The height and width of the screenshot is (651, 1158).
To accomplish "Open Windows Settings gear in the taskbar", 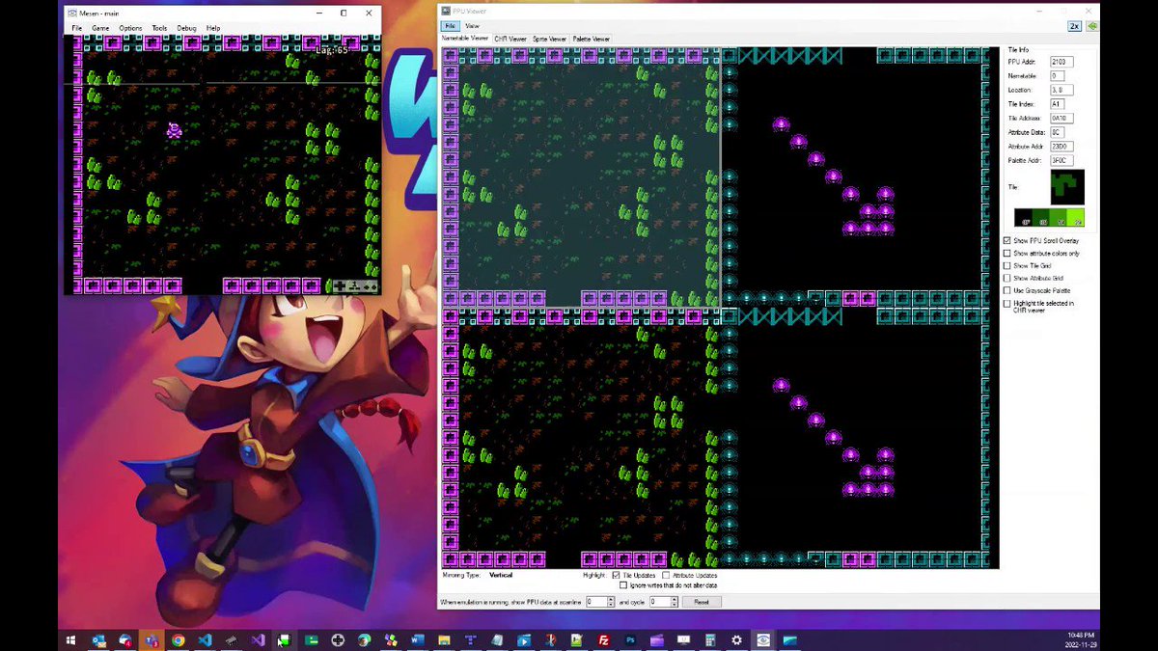I will click(736, 639).
